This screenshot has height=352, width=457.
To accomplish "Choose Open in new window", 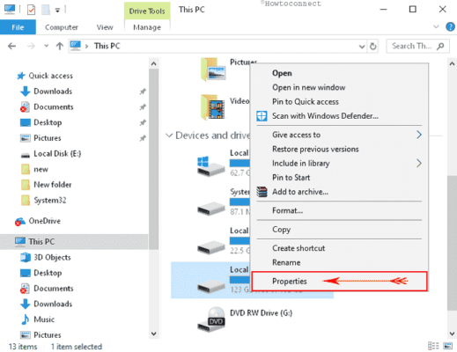I will 309,87.
